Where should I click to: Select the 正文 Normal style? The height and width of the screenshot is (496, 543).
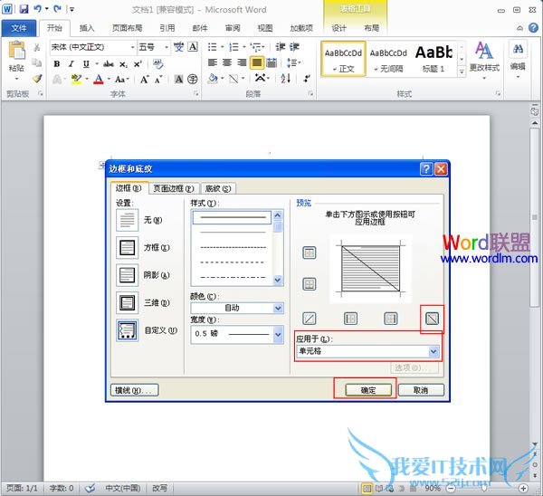[x=343, y=59]
